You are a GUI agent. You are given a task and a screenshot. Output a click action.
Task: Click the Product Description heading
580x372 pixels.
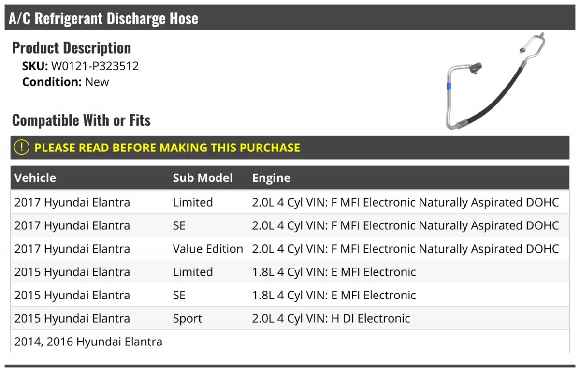[72, 47]
